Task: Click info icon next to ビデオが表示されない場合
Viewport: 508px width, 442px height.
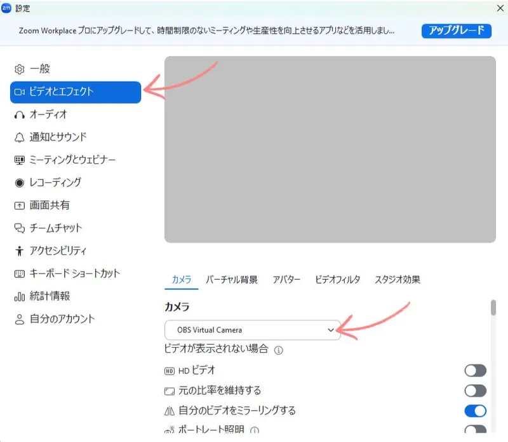Action: tap(278, 350)
